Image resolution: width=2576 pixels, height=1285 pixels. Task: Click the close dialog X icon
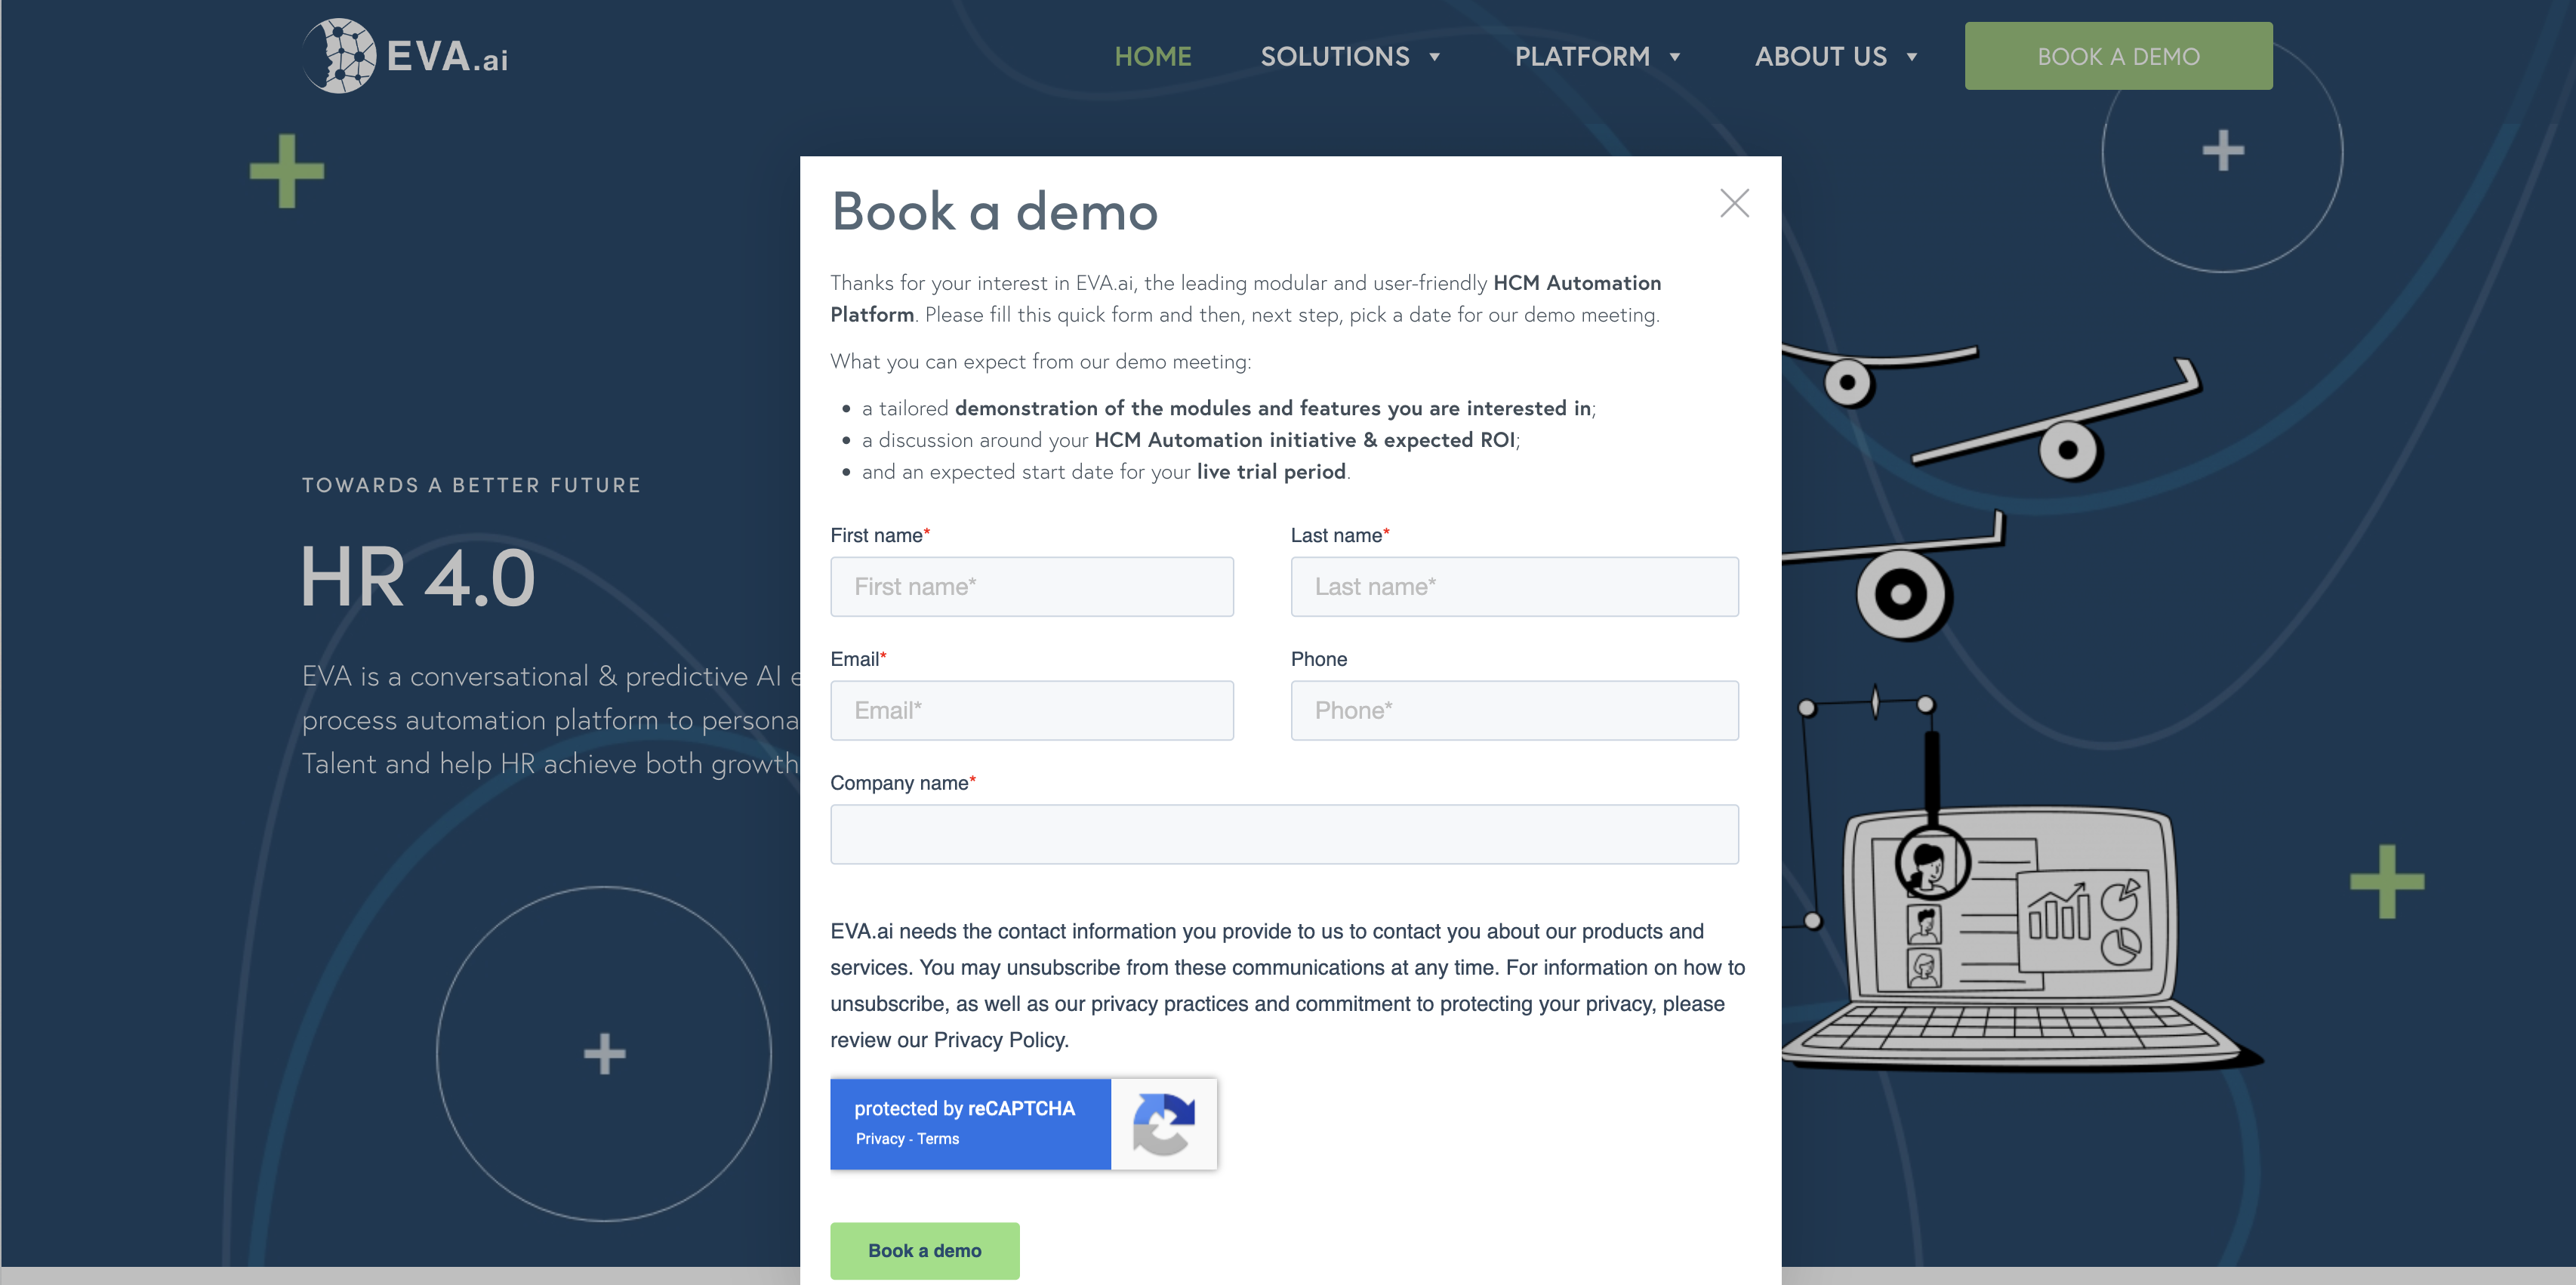point(1733,202)
